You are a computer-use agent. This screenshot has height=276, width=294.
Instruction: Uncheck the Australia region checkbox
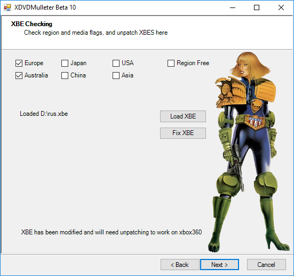(x=19, y=75)
